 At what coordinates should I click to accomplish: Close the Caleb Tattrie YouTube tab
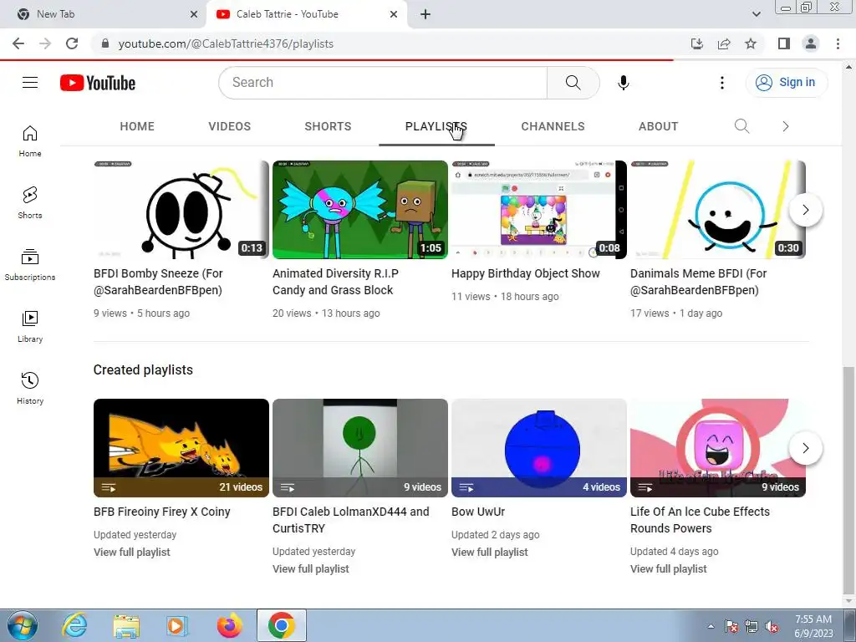click(394, 14)
